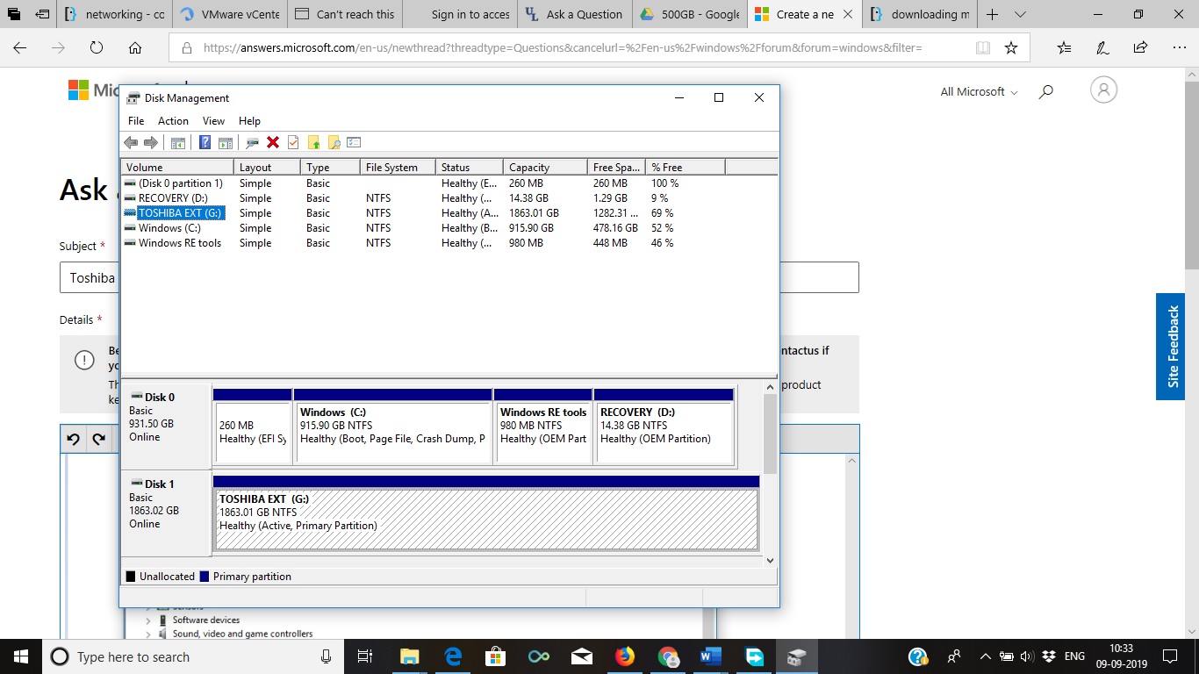Click the Windows Start button
Screen dimensions: 1199x674
(20, 656)
